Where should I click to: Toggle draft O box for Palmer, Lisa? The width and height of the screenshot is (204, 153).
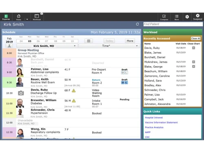click(x=123, y=73)
